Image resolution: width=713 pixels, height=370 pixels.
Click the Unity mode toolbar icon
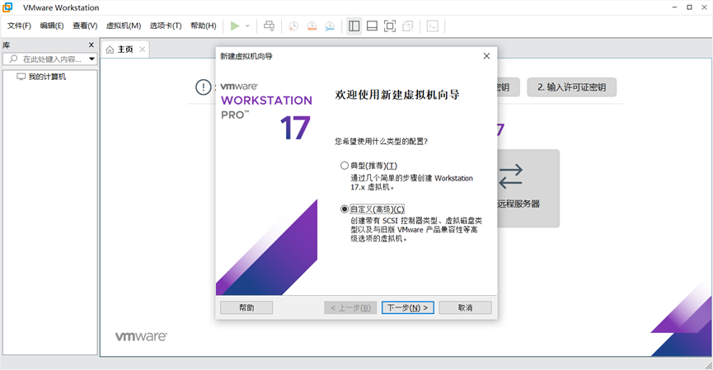click(x=408, y=26)
